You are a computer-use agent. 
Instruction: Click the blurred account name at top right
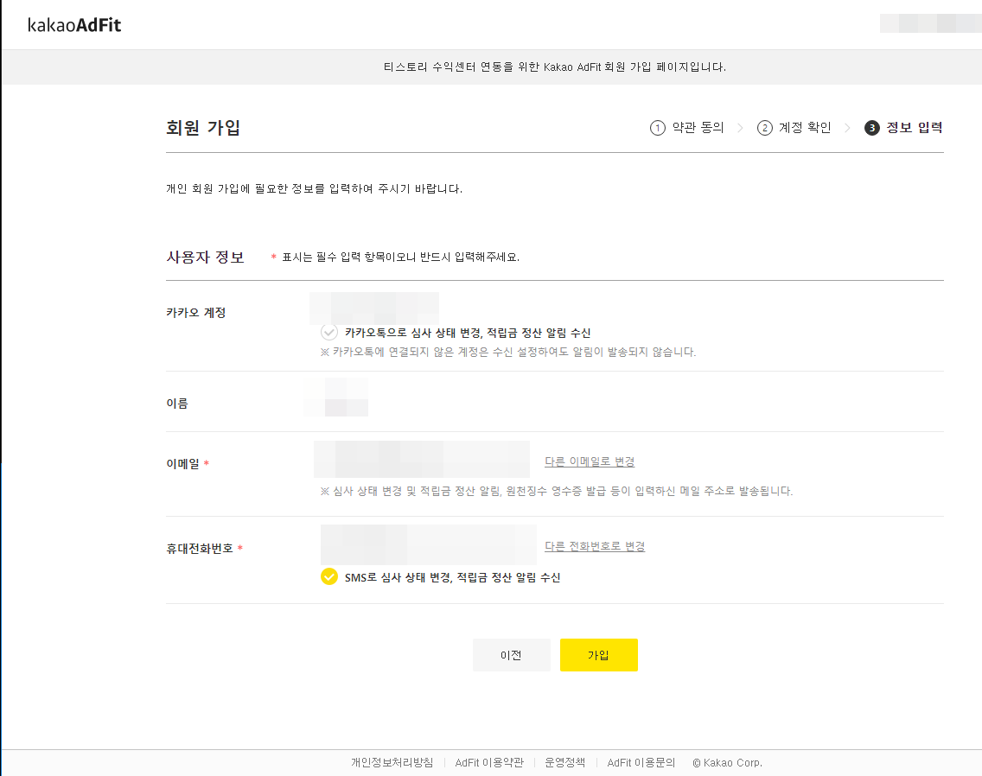point(931,23)
